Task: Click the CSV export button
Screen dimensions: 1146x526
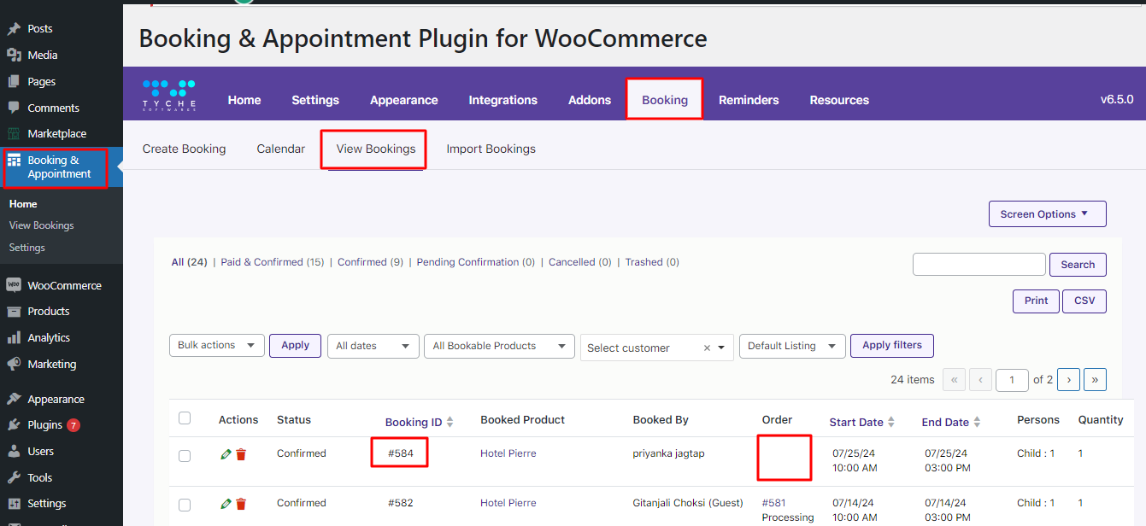Action: click(x=1084, y=301)
